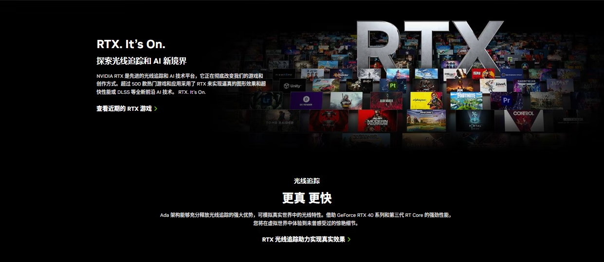604x262 pixels.
Task: Click the Blender logo tile
Action: tap(341, 75)
